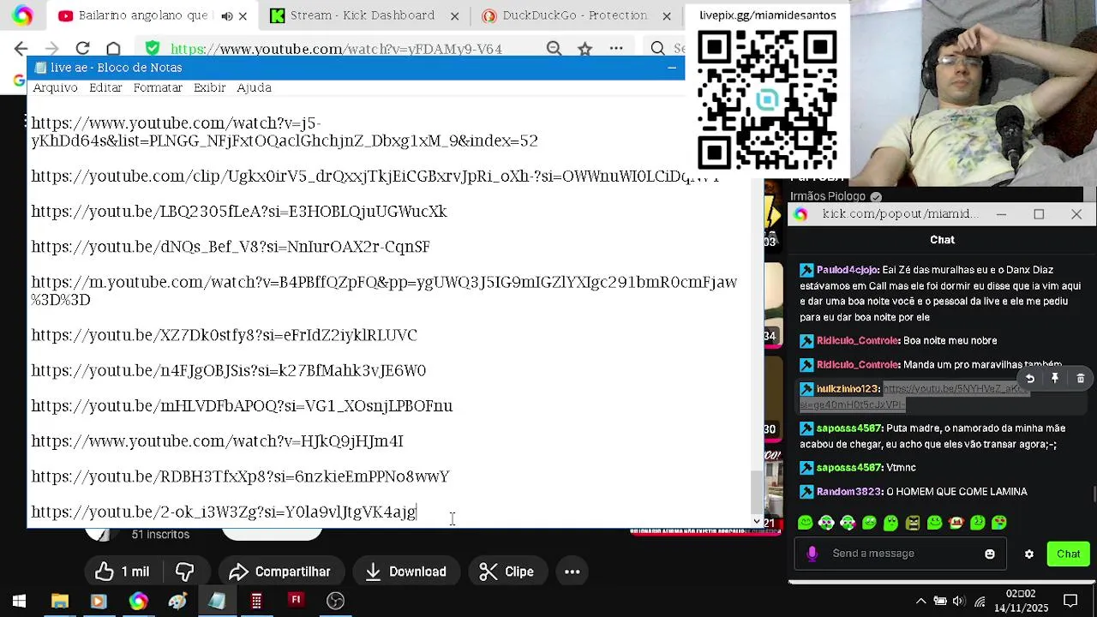Open the Editar menu in Notepad
Screen dimensions: 1097x617
pos(105,87)
